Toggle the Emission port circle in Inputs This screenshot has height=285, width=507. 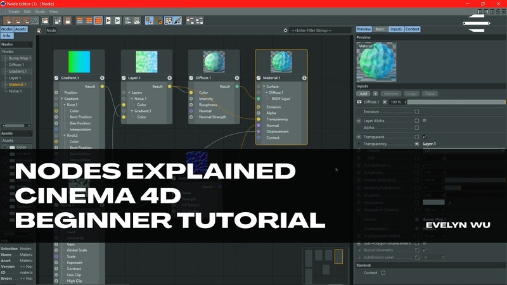tap(417, 111)
